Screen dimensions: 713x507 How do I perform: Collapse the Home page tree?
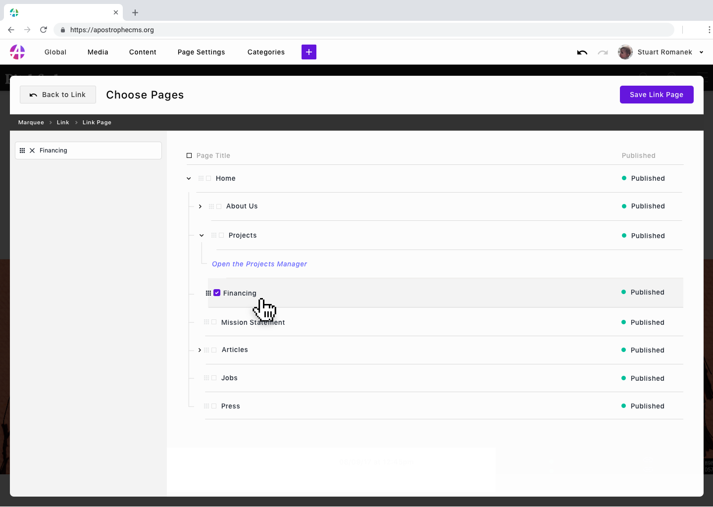[189, 178]
